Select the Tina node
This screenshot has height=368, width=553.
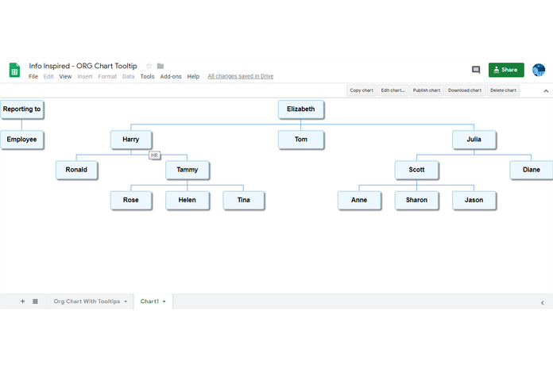(x=244, y=201)
